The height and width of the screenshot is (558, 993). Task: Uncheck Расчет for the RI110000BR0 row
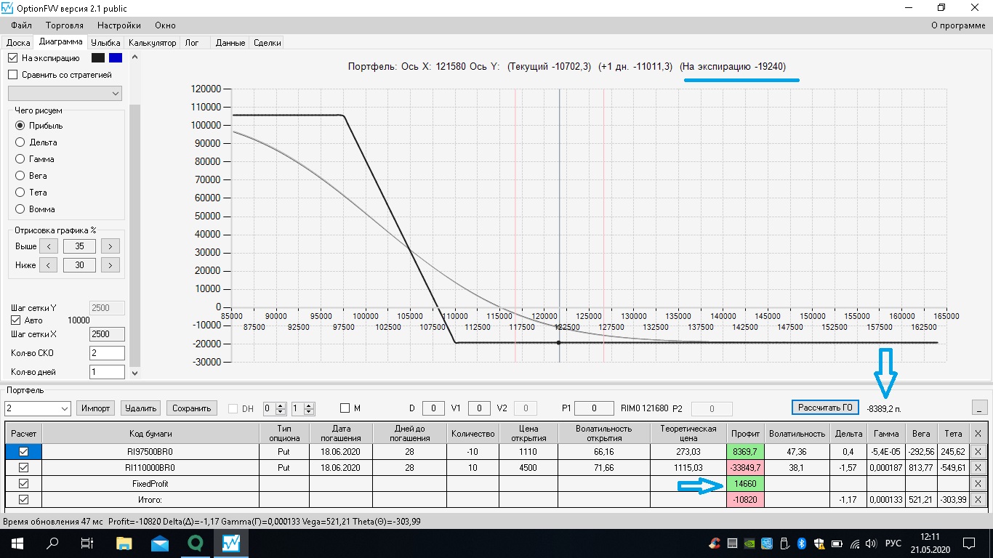[x=23, y=467]
